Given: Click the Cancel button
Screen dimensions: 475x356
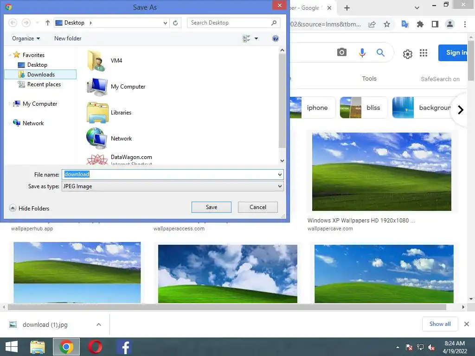Looking at the screenshot, I should click(258, 207).
